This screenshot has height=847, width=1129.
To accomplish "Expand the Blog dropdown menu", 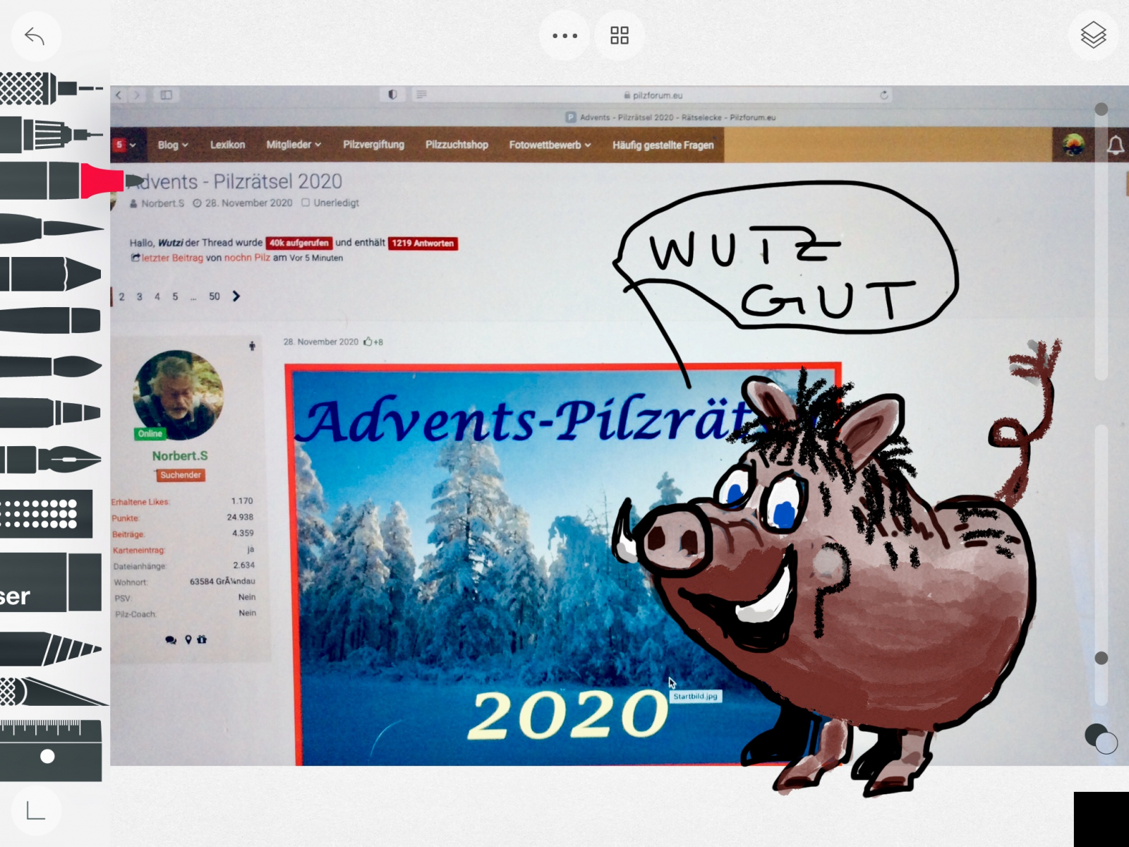I will [x=173, y=145].
